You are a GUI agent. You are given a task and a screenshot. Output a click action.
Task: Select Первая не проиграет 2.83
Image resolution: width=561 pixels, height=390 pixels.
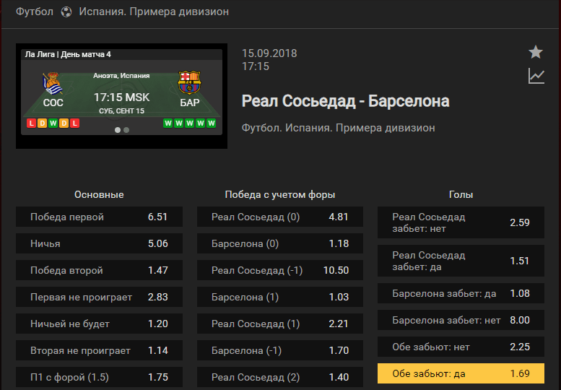coord(99,297)
